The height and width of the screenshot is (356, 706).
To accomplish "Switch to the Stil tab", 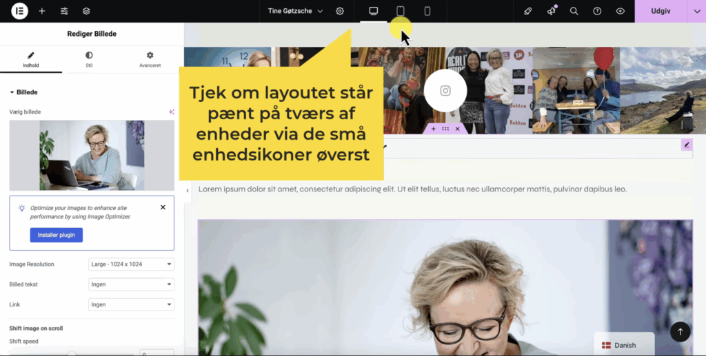I will [x=89, y=59].
